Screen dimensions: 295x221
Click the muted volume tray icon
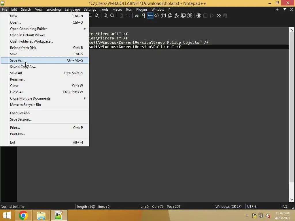click(268, 216)
